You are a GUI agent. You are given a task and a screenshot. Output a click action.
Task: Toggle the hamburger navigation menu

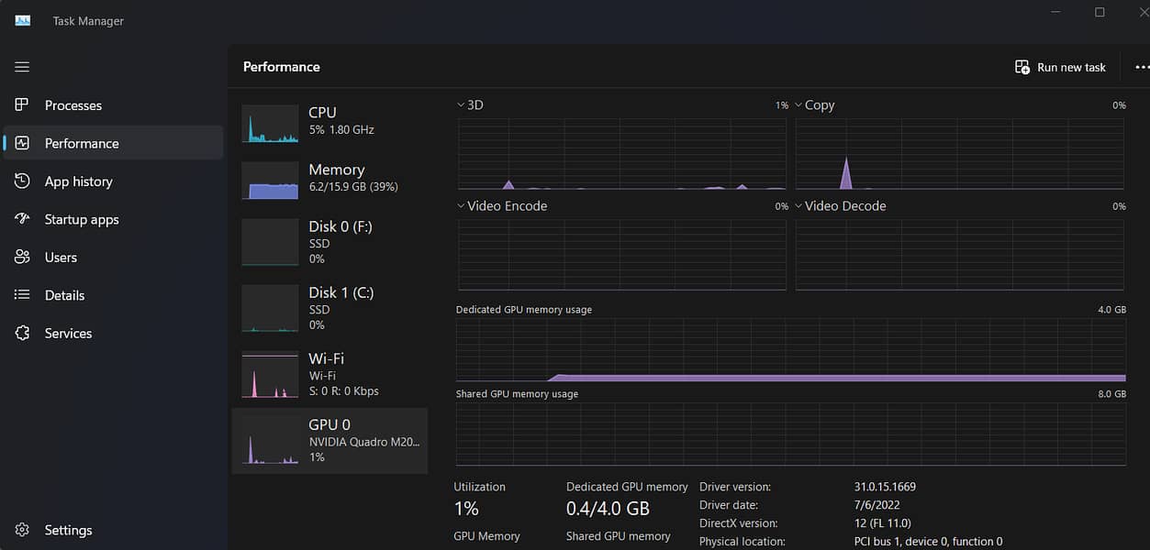pyautogui.click(x=22, y=67)
